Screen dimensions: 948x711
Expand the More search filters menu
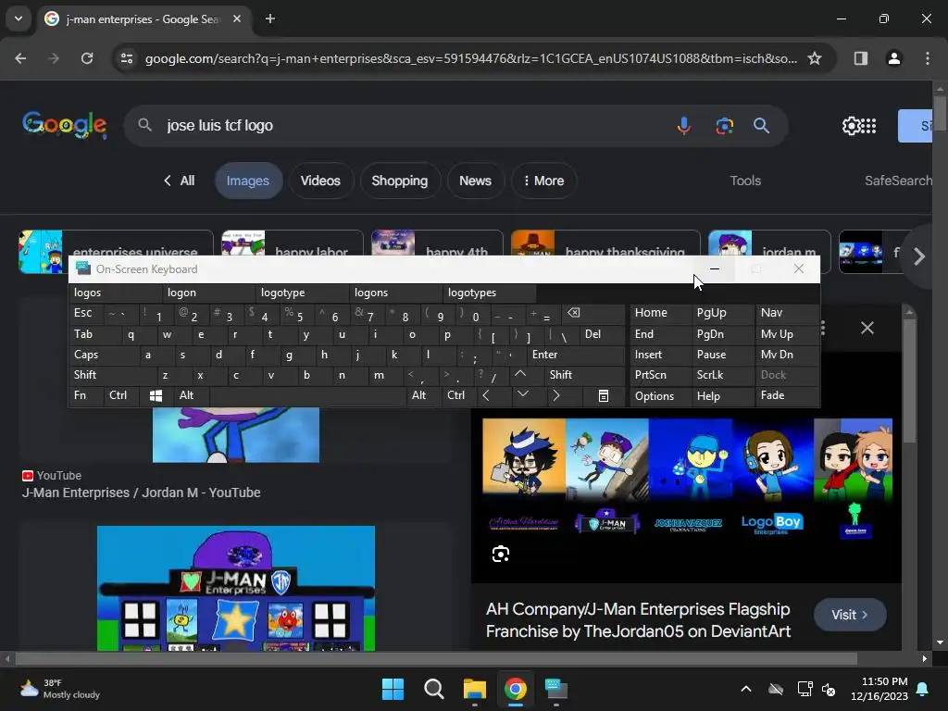click(543, 181)
